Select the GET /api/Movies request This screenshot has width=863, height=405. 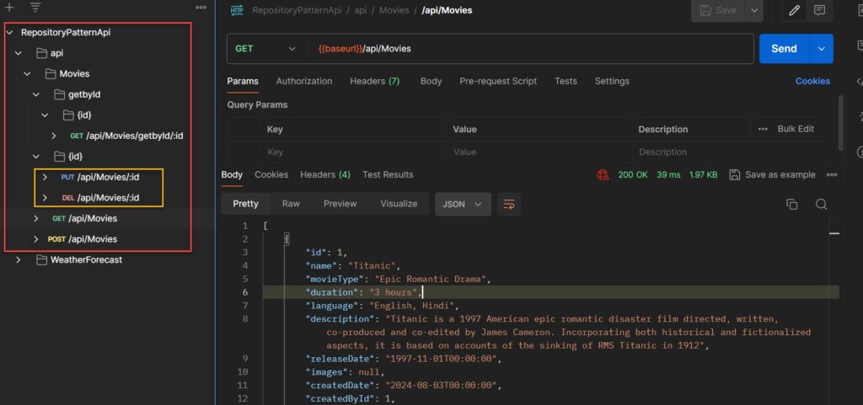pos(85,219)
